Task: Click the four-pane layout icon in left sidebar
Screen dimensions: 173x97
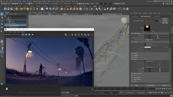Action: tap(2, 45)
